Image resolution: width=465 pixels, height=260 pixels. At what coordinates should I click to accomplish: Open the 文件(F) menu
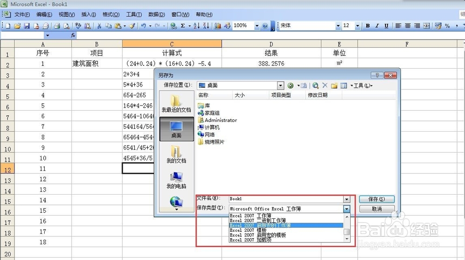tap(22, 14)
